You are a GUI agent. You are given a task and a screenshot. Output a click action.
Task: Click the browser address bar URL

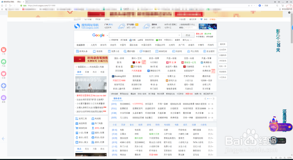point(42,6)
